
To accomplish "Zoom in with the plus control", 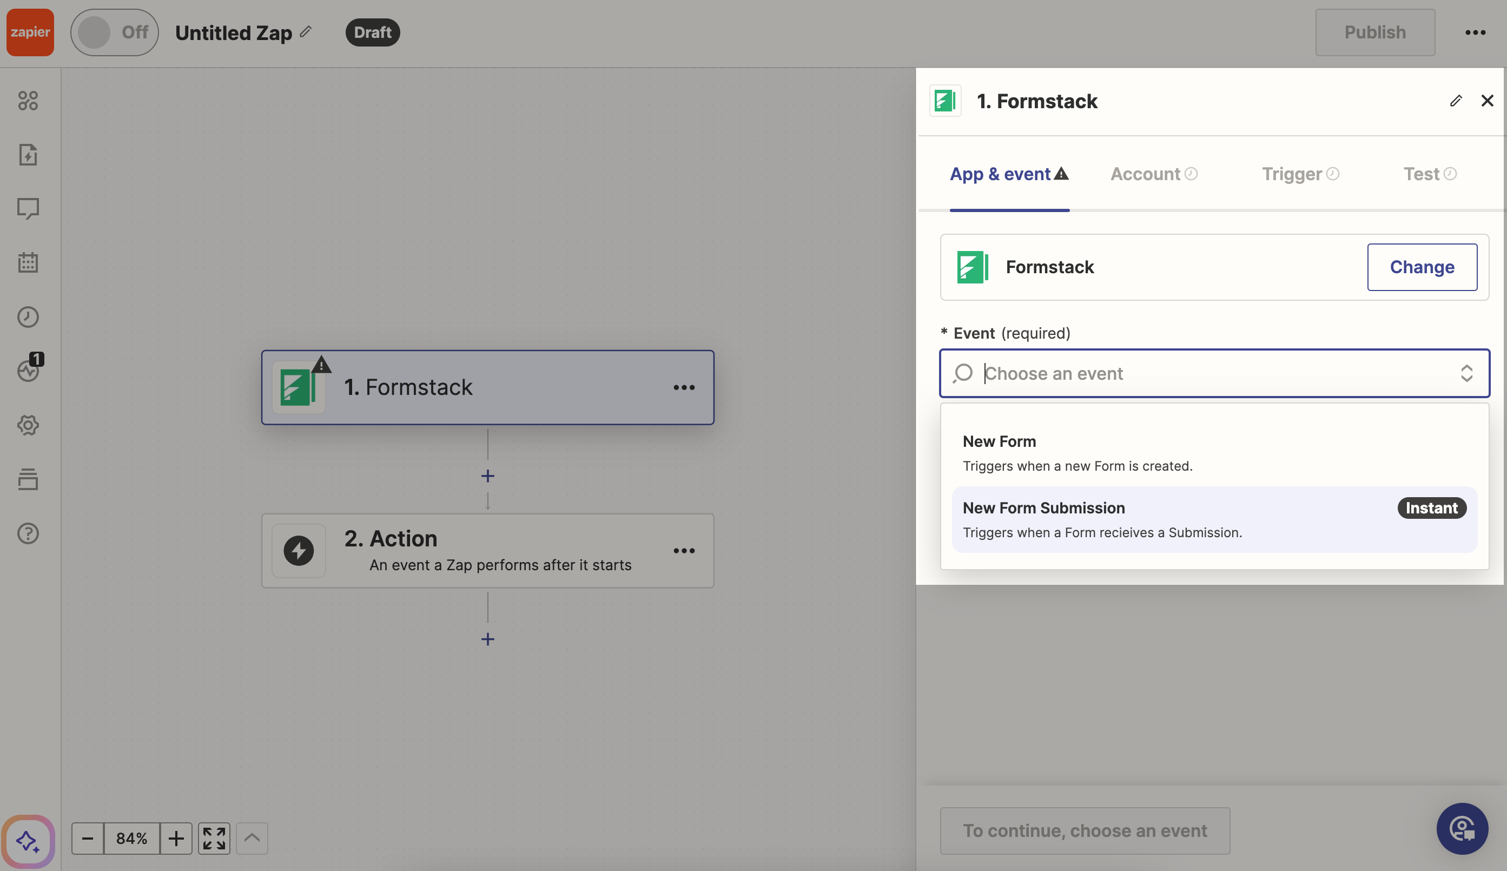I will click(176, 837).
